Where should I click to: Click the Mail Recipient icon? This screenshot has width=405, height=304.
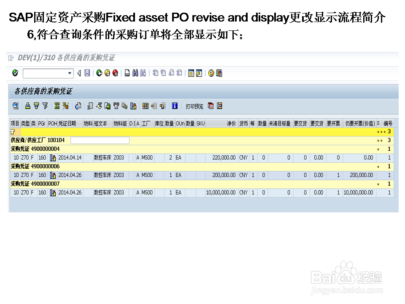click(x=116, y=106)
